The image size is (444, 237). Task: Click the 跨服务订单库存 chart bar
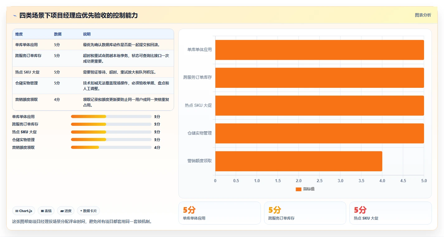tap(319, 78)
